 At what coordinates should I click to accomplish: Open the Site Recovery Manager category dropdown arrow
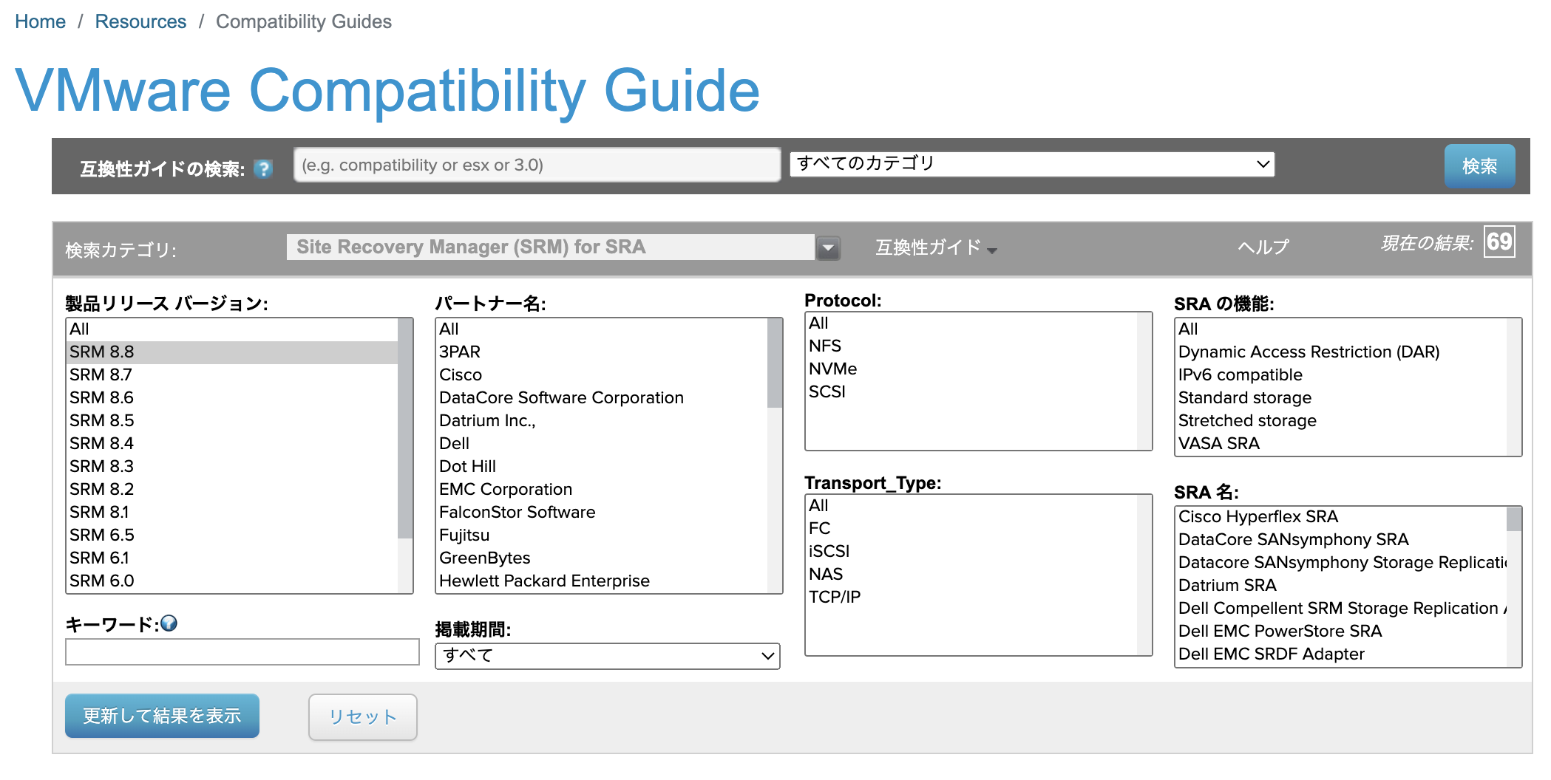828,248
